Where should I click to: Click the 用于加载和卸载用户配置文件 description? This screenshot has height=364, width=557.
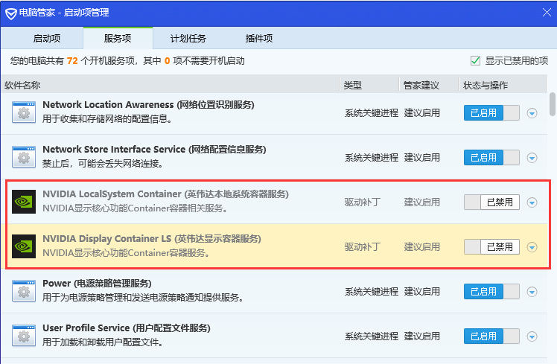coord(103,342)
